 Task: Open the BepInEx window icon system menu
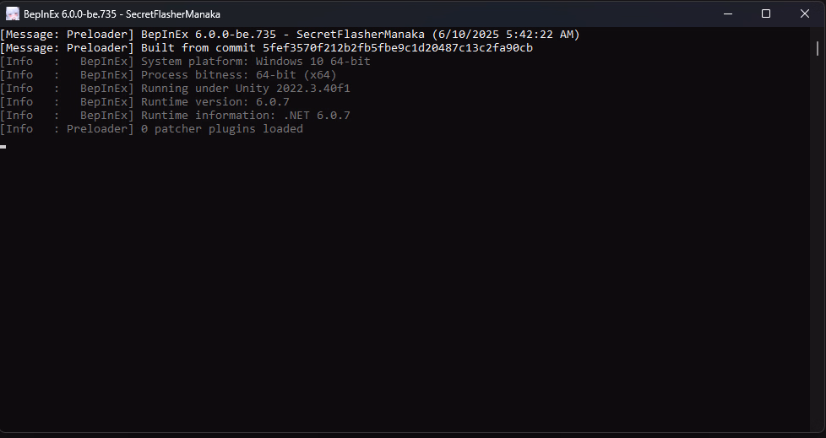[x=13, y=14]
